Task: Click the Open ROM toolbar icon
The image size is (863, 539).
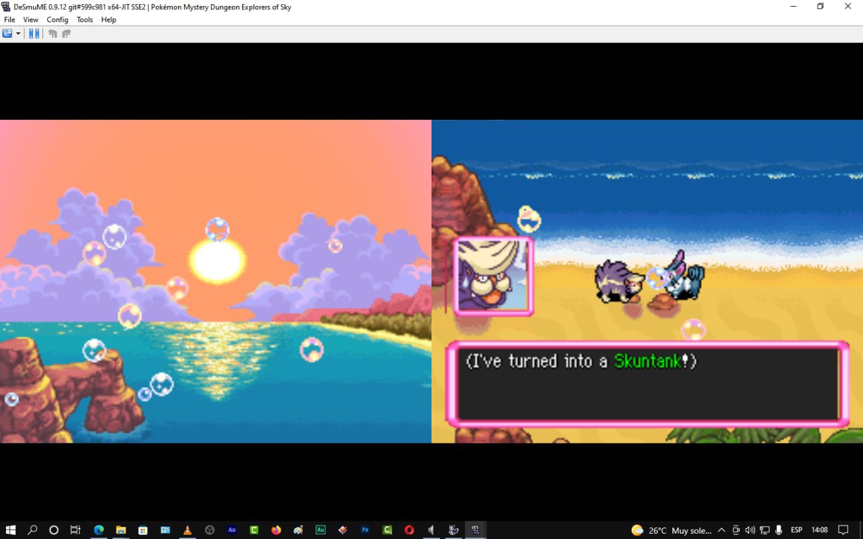Action: click(7, 34)
